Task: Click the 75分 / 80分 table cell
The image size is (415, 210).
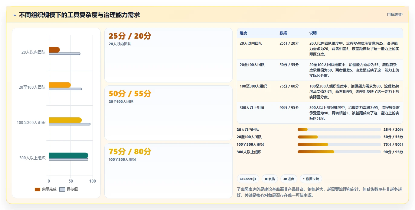Action: tap(289, 86)
